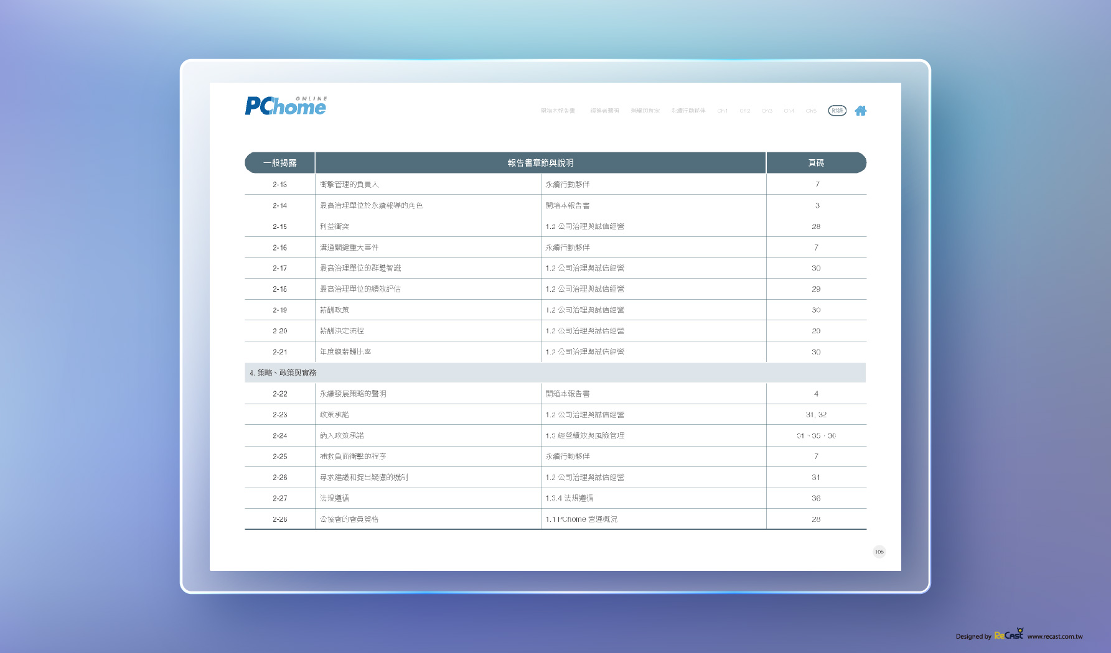This screenshot has height=653, width=1111.
Task: Go to the Ch5 tab
Action: 811,111
